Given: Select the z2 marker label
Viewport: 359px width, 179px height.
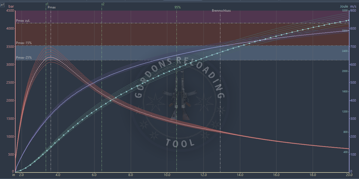Looking at the screenshot, I should pos(103,4).
